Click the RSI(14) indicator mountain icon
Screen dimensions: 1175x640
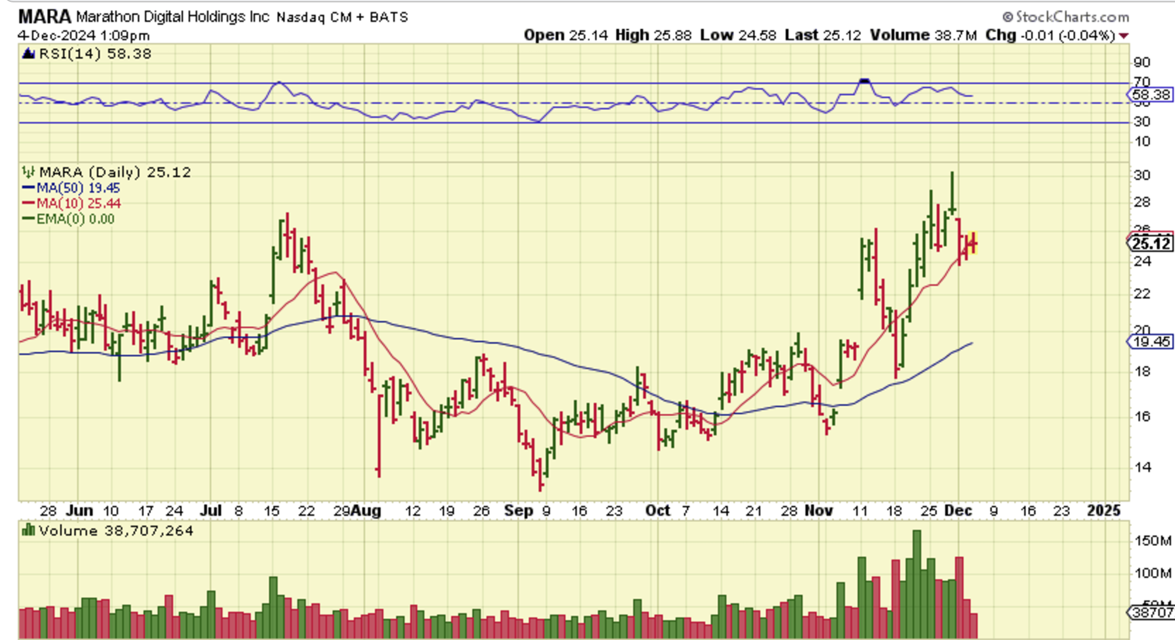point(28,54)
